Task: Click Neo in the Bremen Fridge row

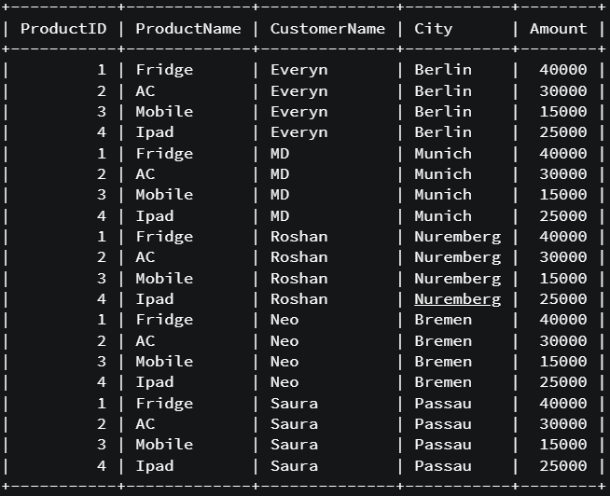Action: 284,320
